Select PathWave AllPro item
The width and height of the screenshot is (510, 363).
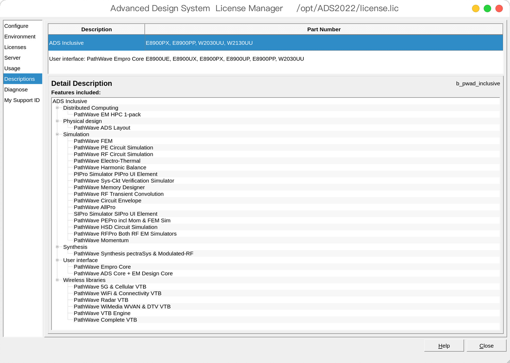click(95, 207)
